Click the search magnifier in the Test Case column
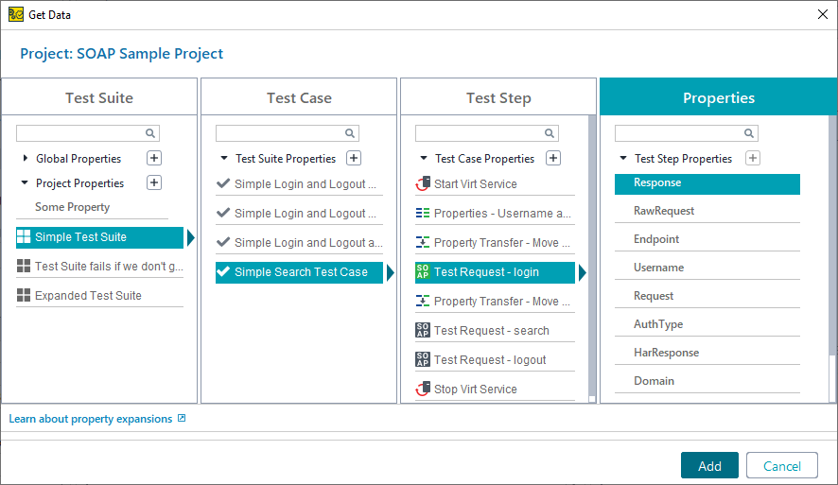838x485 pixels. click(350, 133)
